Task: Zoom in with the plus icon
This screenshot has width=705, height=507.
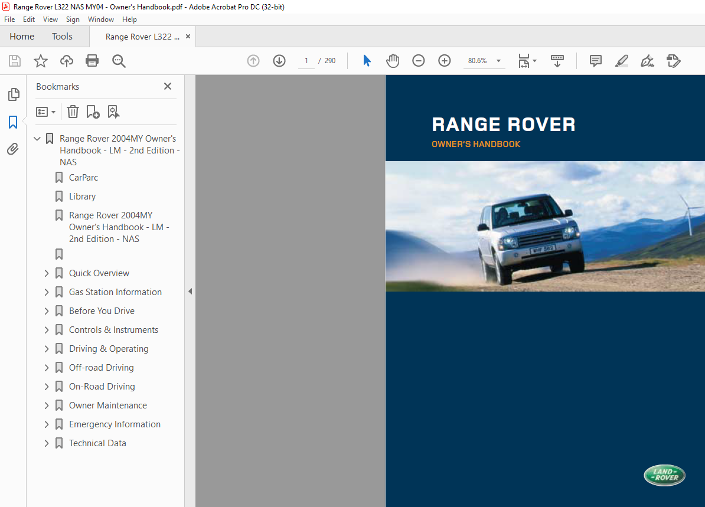Action: click(x=444, y=61)
